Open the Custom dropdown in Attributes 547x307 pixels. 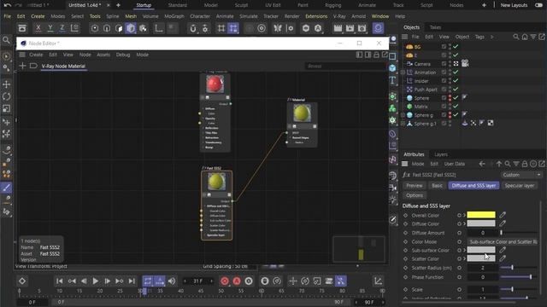point(521,175)
